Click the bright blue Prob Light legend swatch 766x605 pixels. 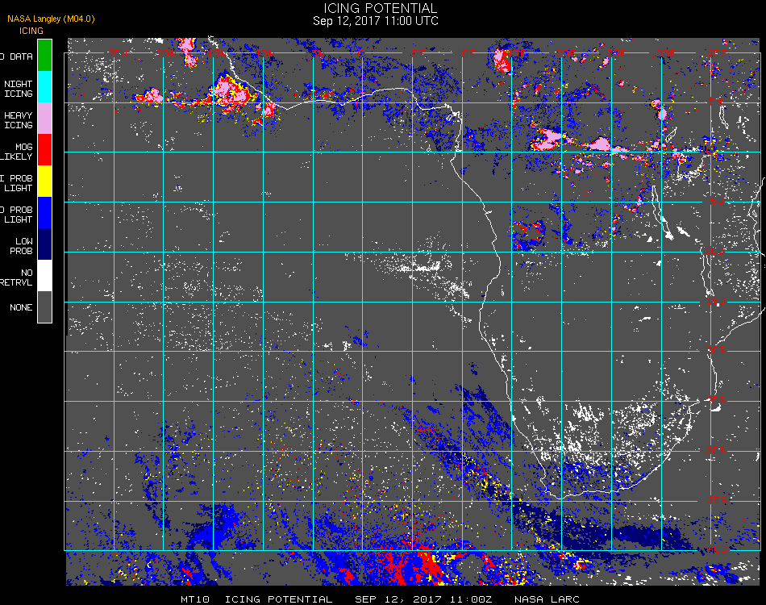click(x=44, y=213)
